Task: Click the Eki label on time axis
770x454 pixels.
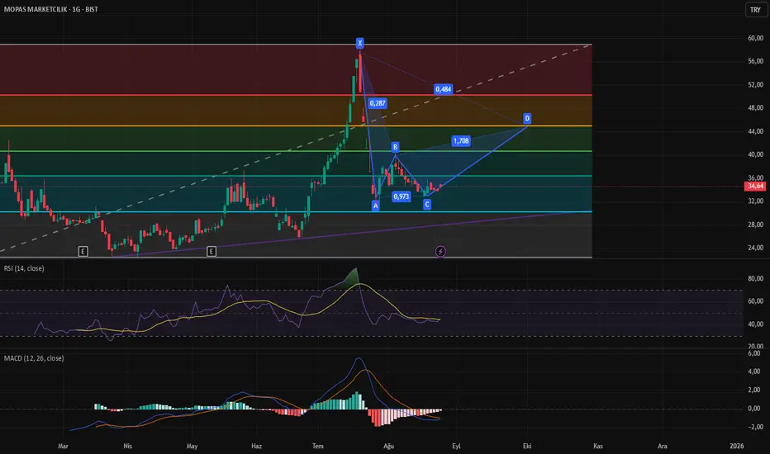Action: pos(527,446)
